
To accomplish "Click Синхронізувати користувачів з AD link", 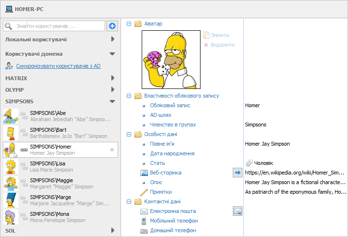I will coord(58,66).
